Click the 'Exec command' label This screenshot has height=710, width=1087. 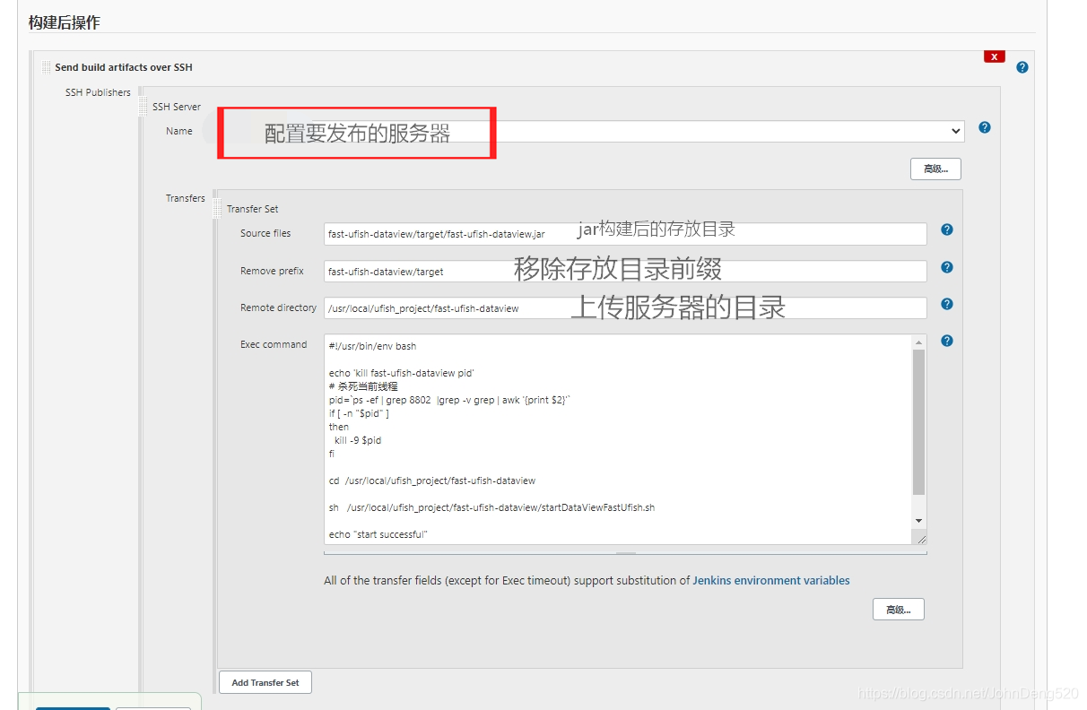(274, 344)
